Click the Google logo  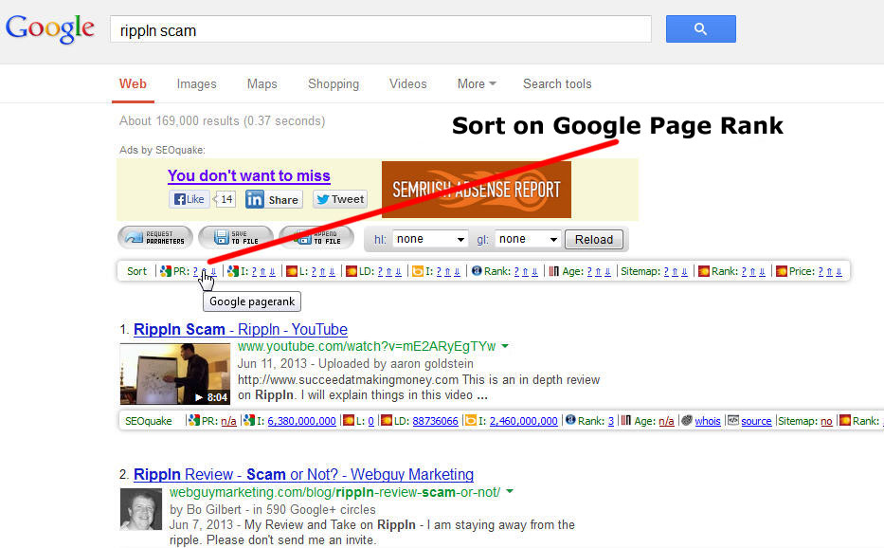pyautogui.click(x=49, y=28)
